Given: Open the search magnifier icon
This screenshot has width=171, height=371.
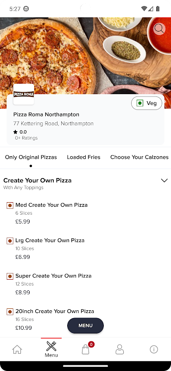Looking at the screenshot, I should click(159, 29).
